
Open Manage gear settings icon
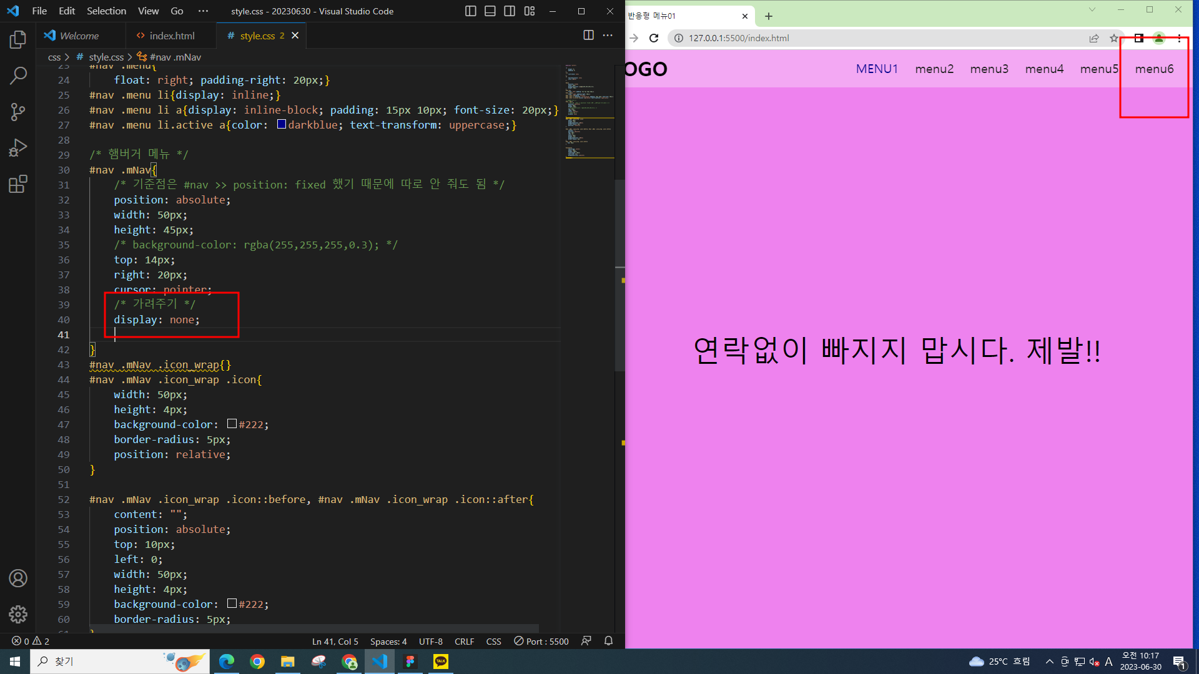(x=18, y=614)
